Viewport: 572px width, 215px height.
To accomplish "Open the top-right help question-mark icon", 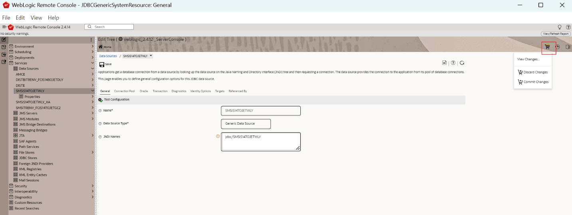I will tap(568, 27).
